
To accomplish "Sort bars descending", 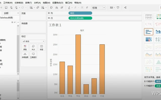I will 62,7.
